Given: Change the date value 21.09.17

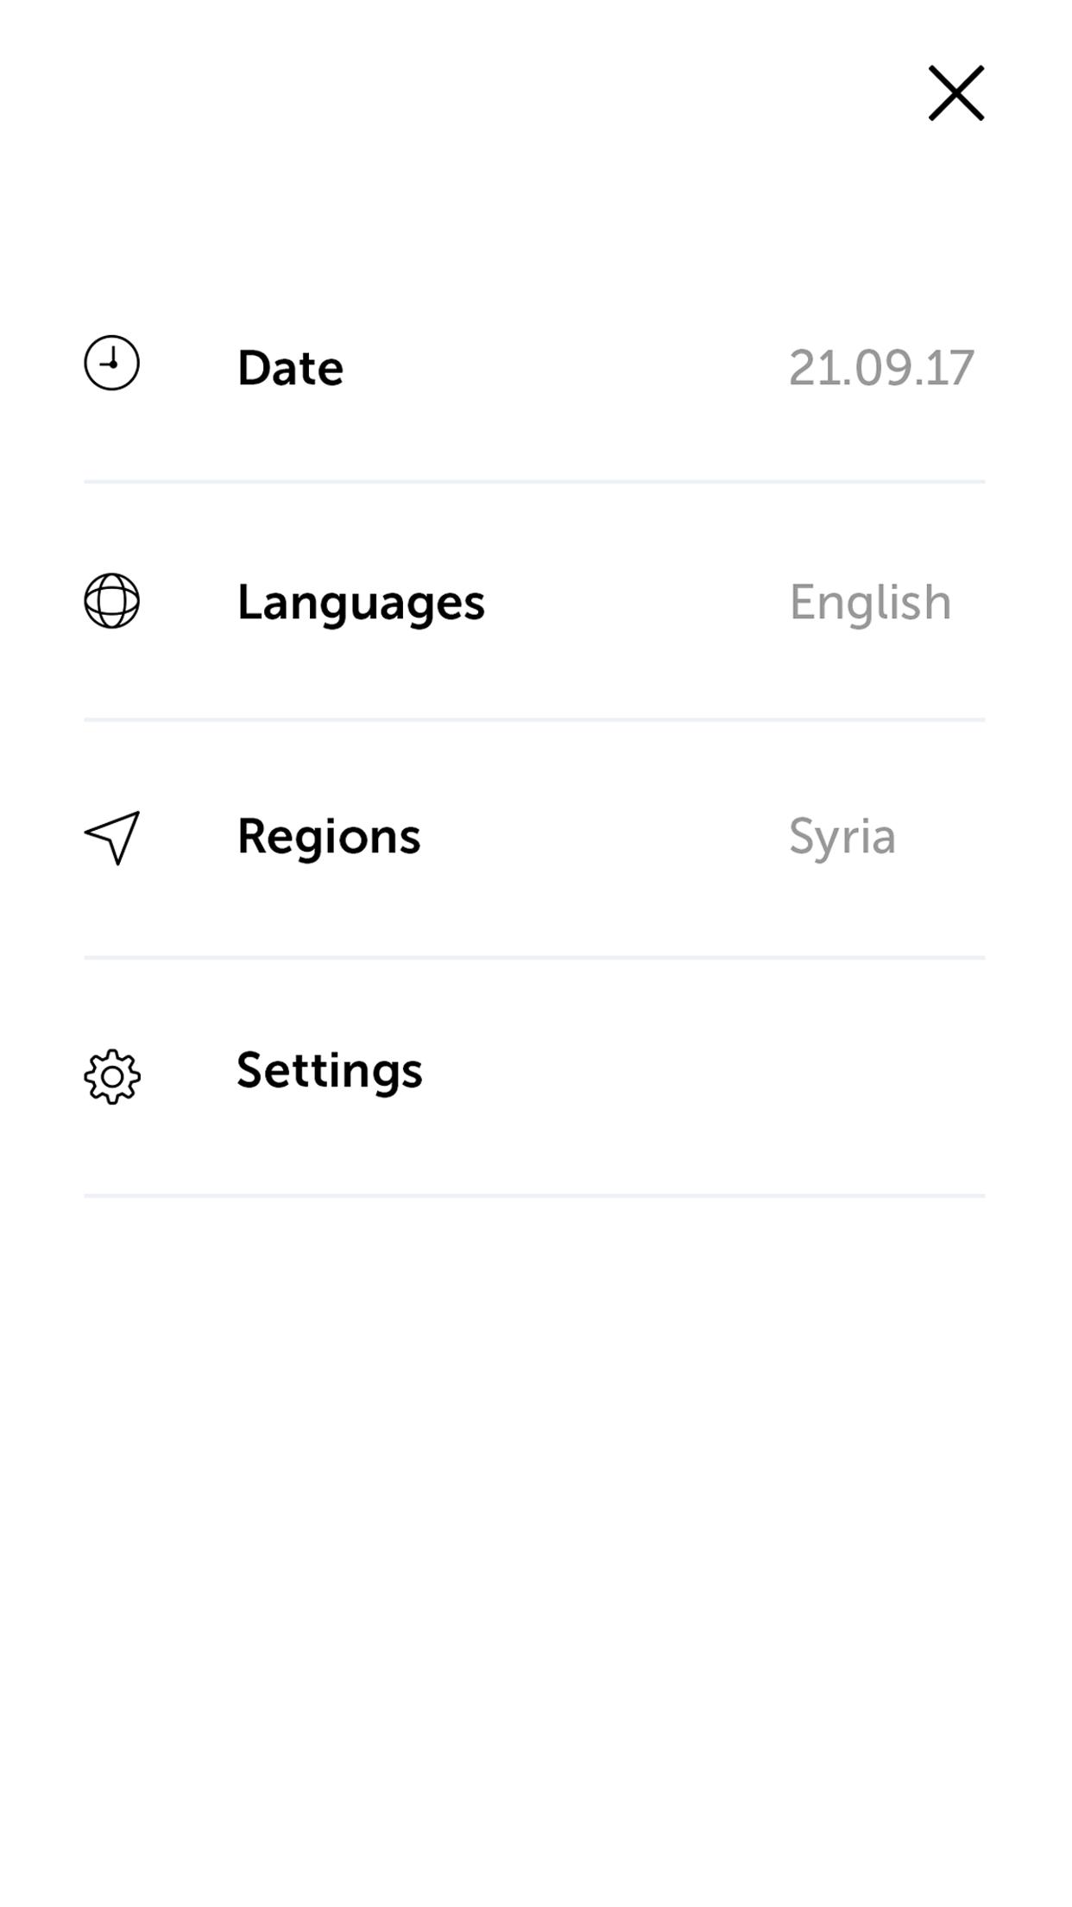Looking at the screenshot, I should tap(881, 368).
